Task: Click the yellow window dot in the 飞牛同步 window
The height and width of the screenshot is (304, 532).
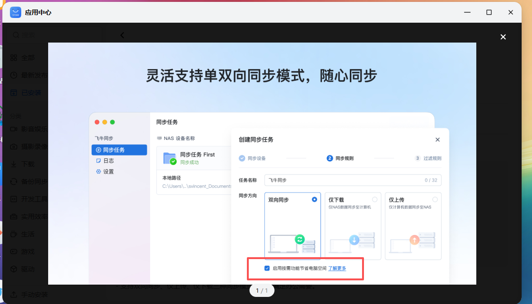Action: click(104, 122)
